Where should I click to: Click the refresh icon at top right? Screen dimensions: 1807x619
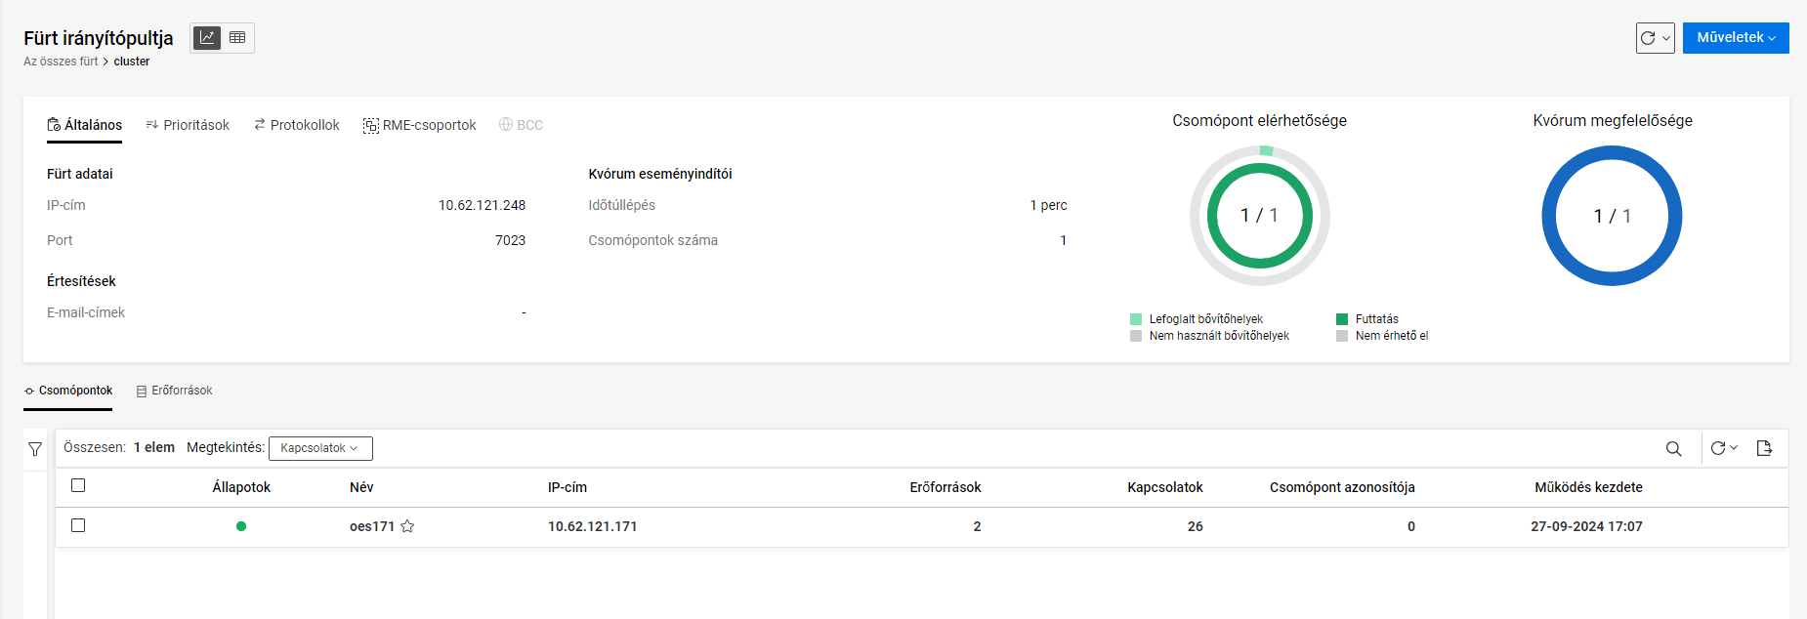tap(1648, 38)
